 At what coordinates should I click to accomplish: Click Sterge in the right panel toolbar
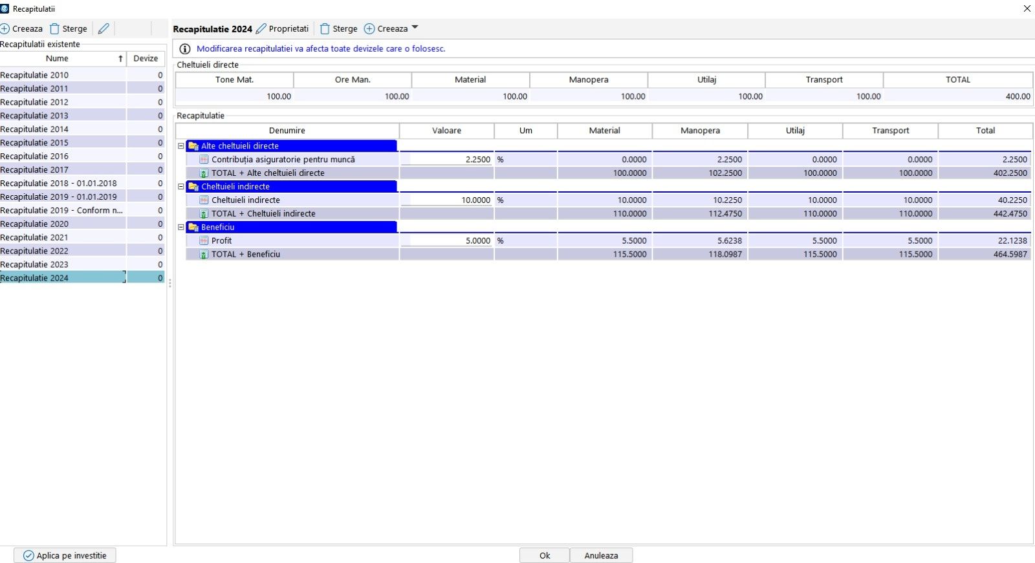click(x=338, y=28)
